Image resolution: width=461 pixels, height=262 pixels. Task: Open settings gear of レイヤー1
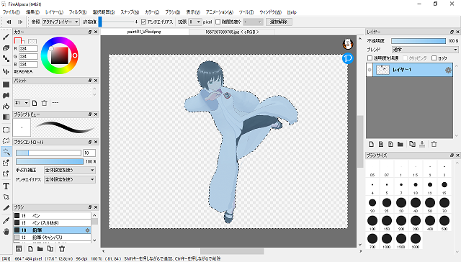(x=448, y=70)
